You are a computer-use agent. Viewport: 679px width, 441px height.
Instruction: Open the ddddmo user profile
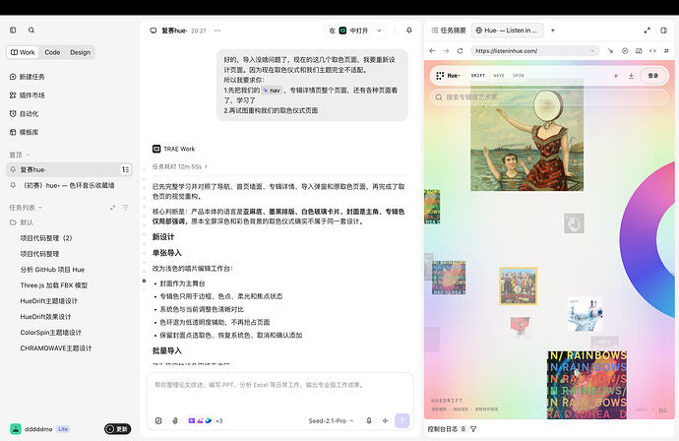tap(39, 429)
